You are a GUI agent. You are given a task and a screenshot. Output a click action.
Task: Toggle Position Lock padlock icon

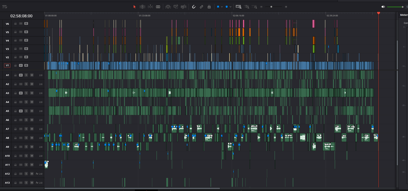point(209,6)
